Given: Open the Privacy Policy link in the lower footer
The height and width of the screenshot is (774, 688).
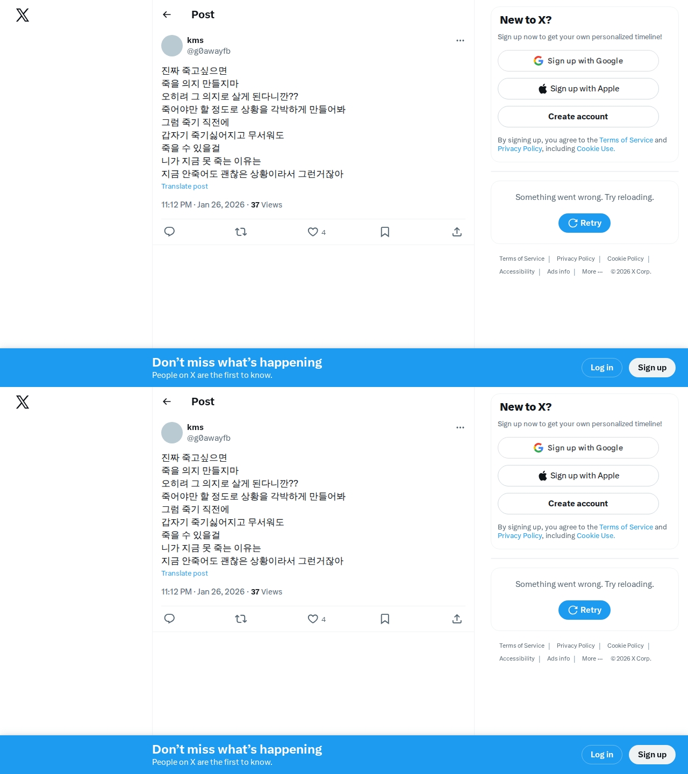Looking at the screenshot, I should [x=576, y=646].
